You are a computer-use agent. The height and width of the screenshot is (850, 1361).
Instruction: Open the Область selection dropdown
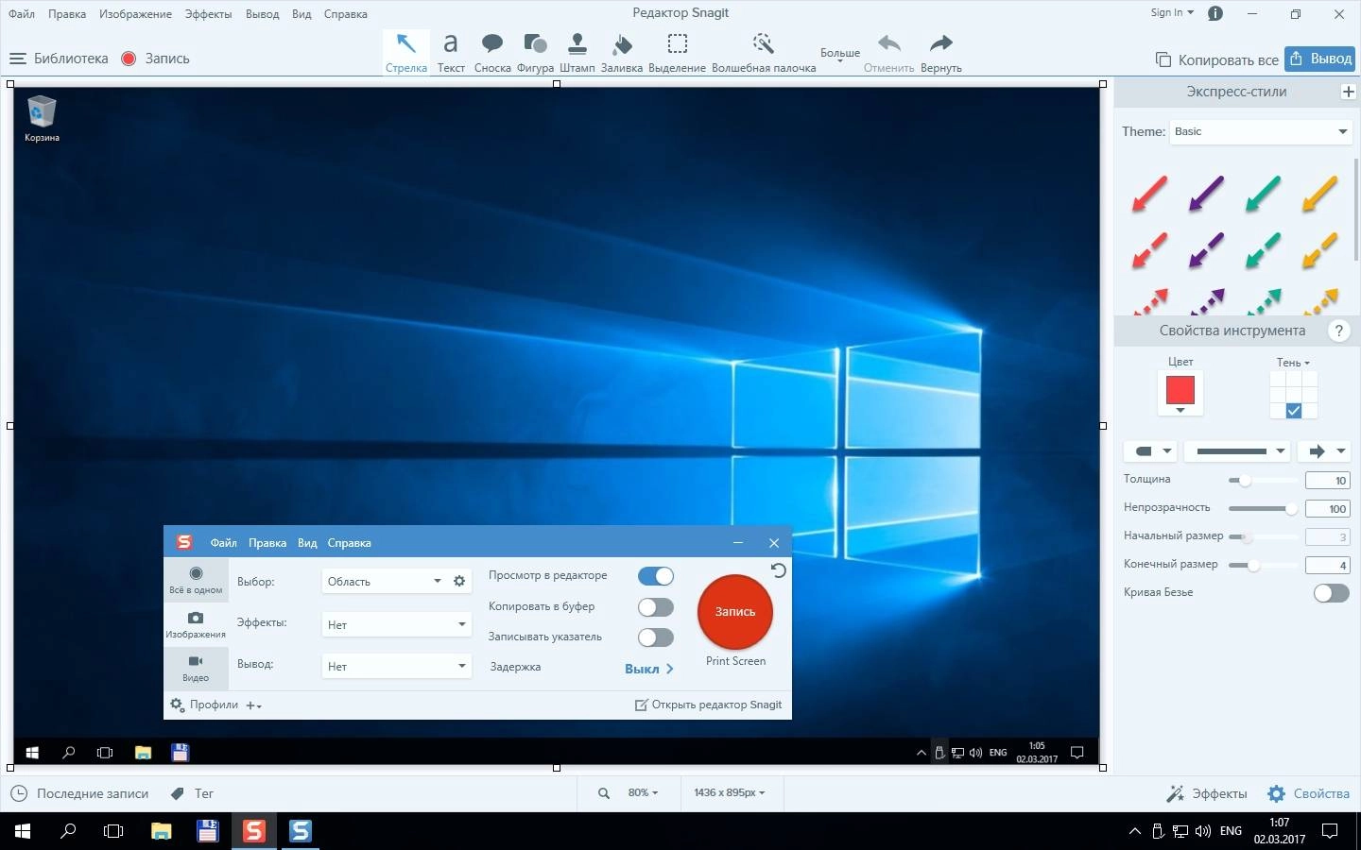click(x=384, y=582)
